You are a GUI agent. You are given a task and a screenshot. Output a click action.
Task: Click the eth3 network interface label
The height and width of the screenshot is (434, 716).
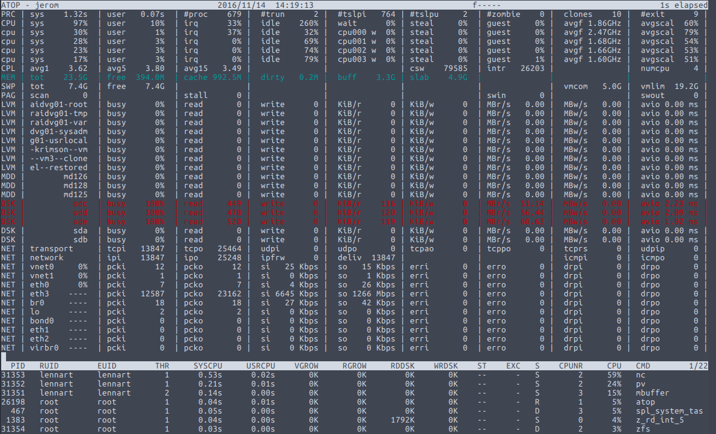pos(40,294)
